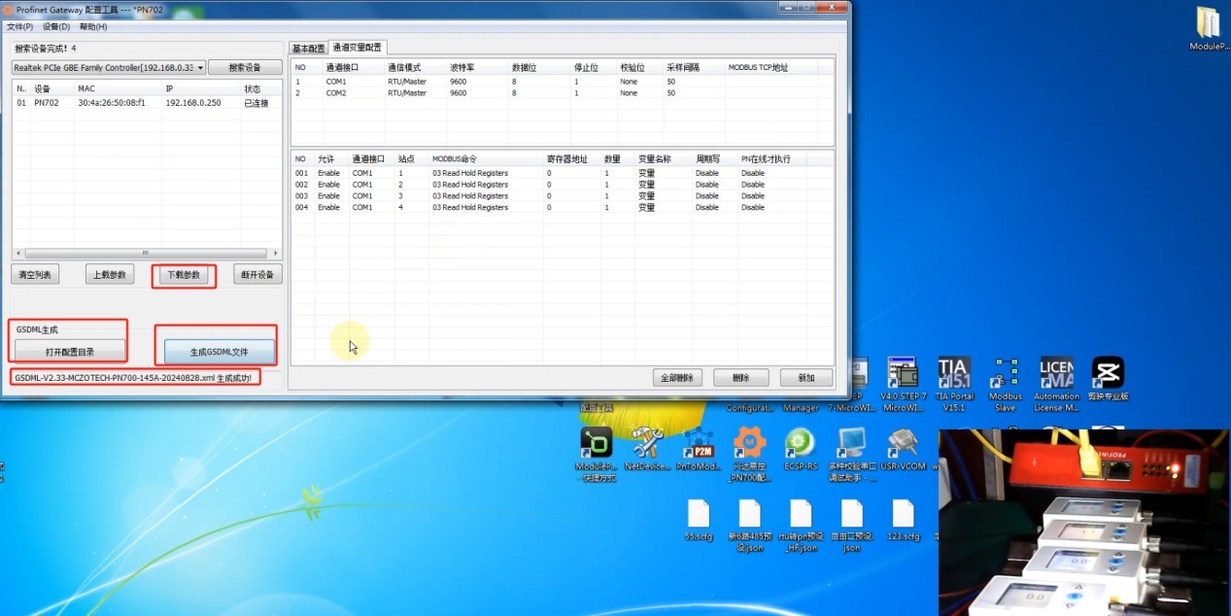Click the 全部删除 button
The width and height of the screenshot is (1231, 616).
pyautogui.click(x=677, y=377)
